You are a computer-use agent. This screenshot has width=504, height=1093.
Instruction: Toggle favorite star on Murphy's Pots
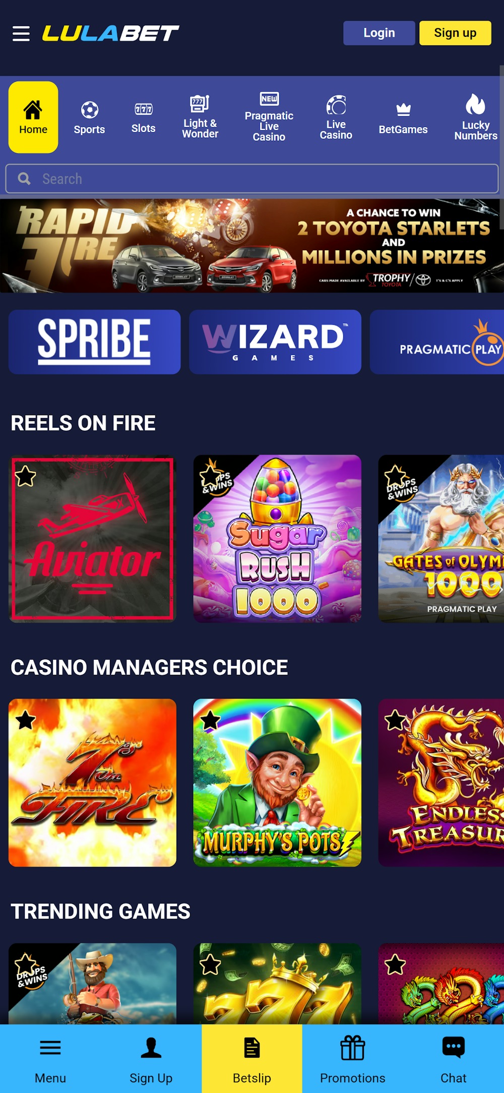pyautogui.click(x=210, y=720)
